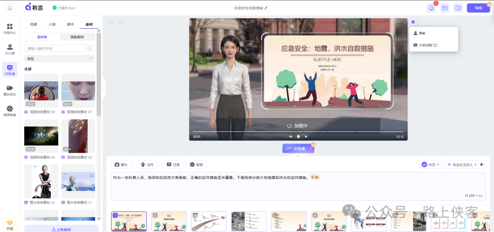Select the 我的素材 toggle tab
Viewport: 494px width, 232px height.
[x=77, y=37]
